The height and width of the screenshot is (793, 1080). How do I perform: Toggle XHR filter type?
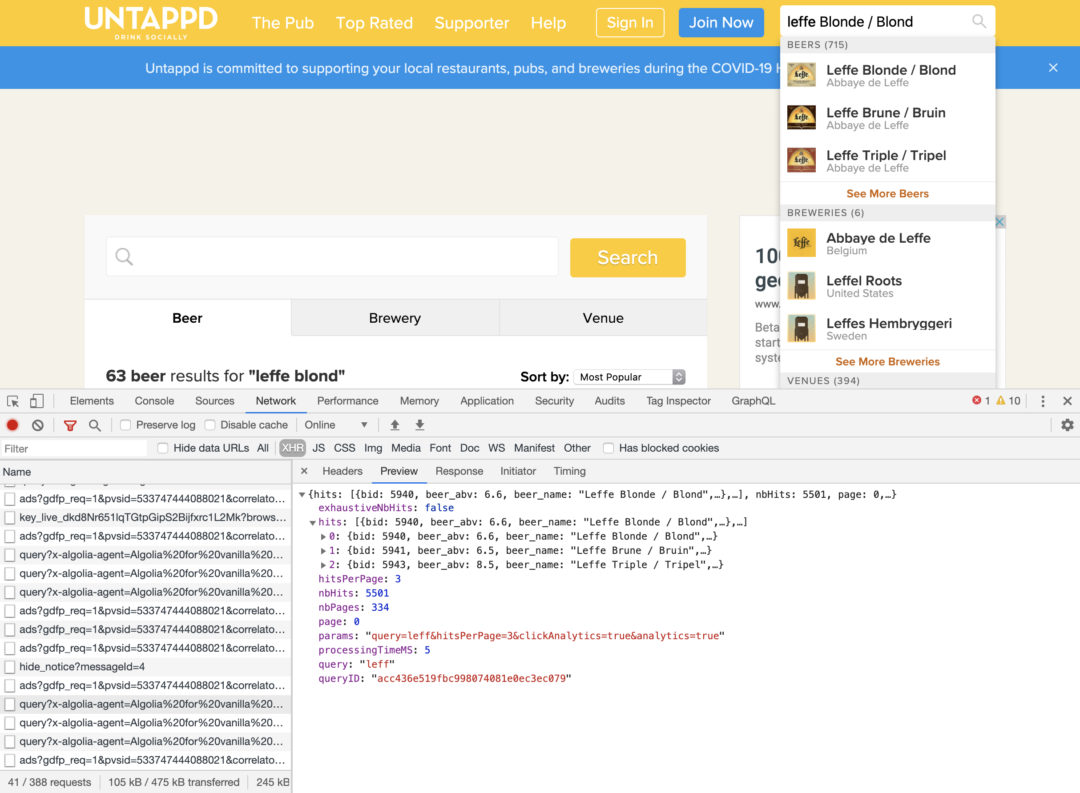(x=292, y=448)
